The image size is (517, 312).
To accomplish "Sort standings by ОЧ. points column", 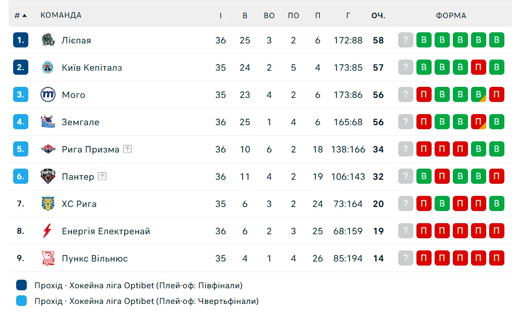I will click(378, 16).
